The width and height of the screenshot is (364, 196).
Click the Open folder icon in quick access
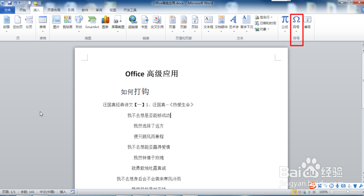(36, 3)
